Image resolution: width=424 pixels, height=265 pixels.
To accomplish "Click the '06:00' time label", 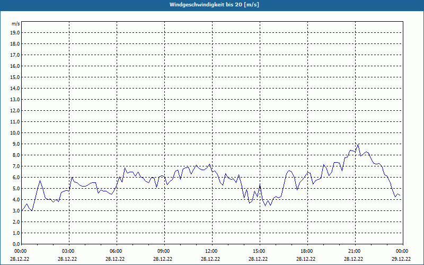I will 116,251.
